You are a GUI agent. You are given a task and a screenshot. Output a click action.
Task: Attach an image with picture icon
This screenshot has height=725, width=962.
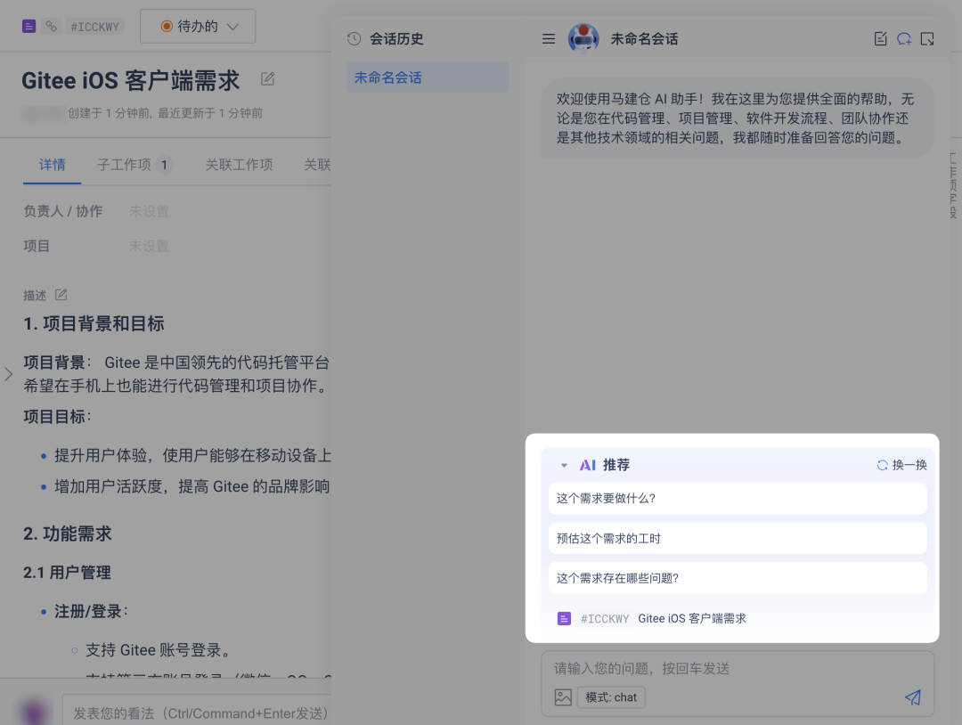coord(563,697)
